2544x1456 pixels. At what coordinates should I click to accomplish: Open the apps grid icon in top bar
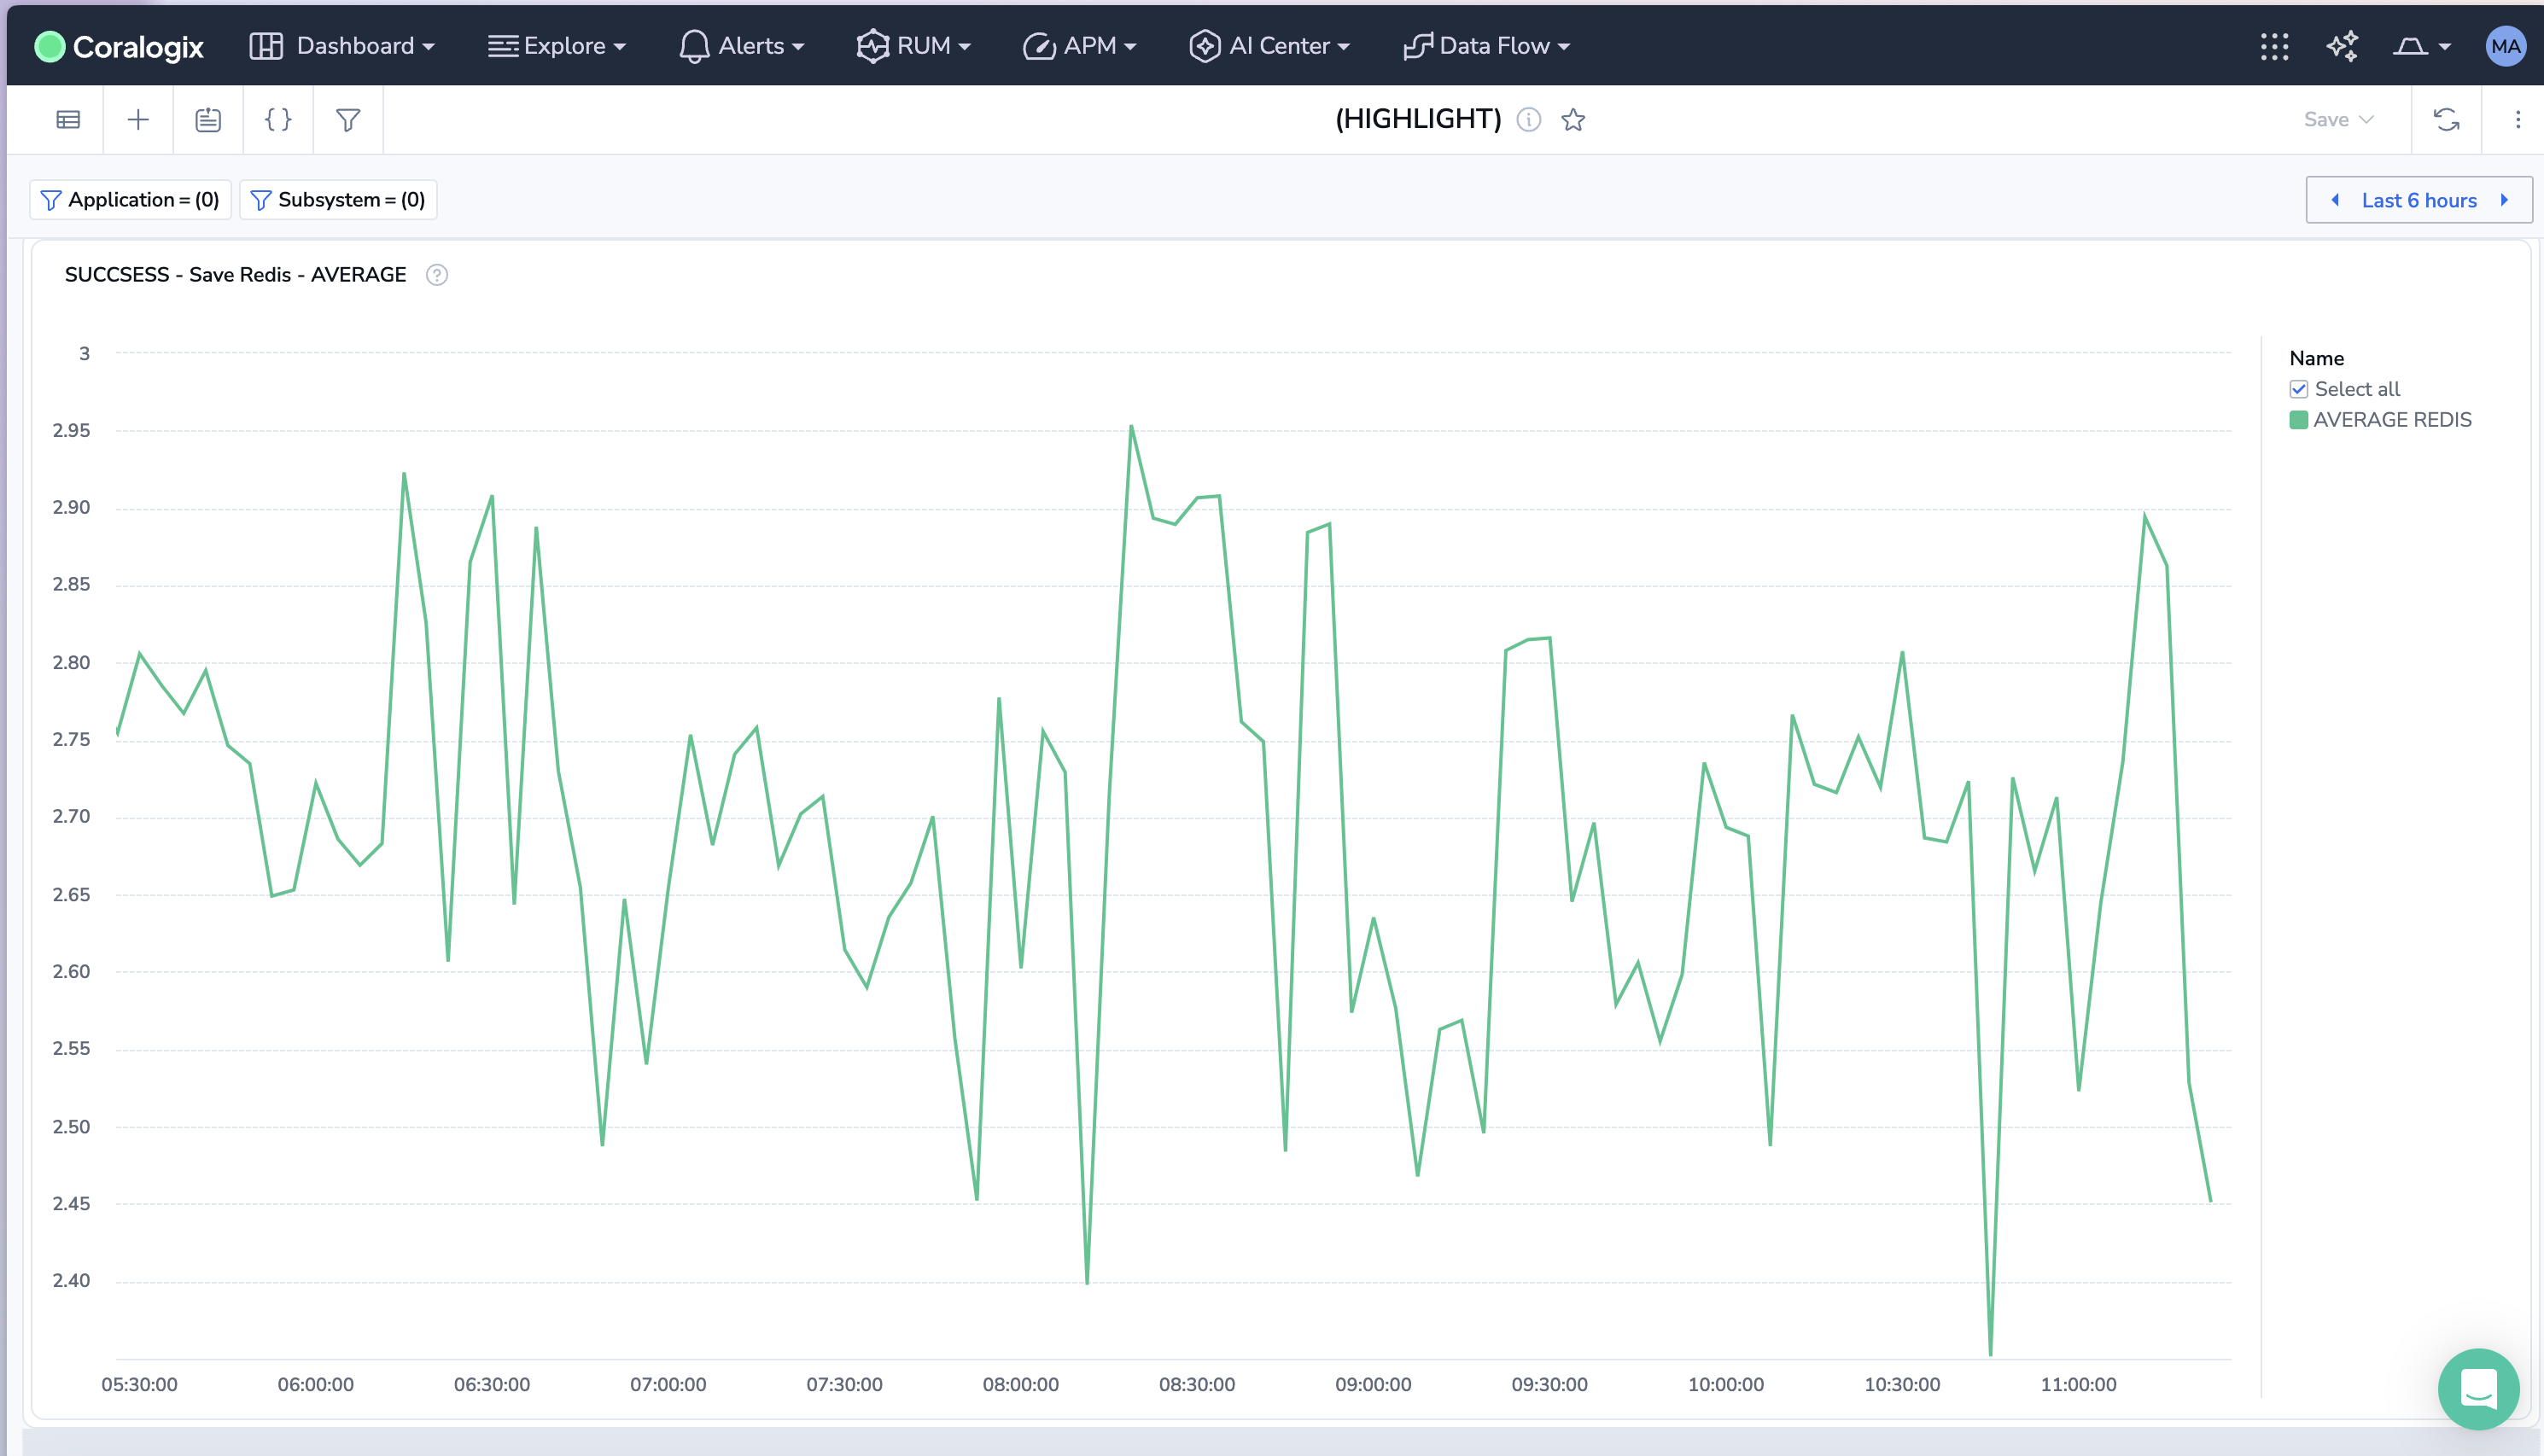2275,46
